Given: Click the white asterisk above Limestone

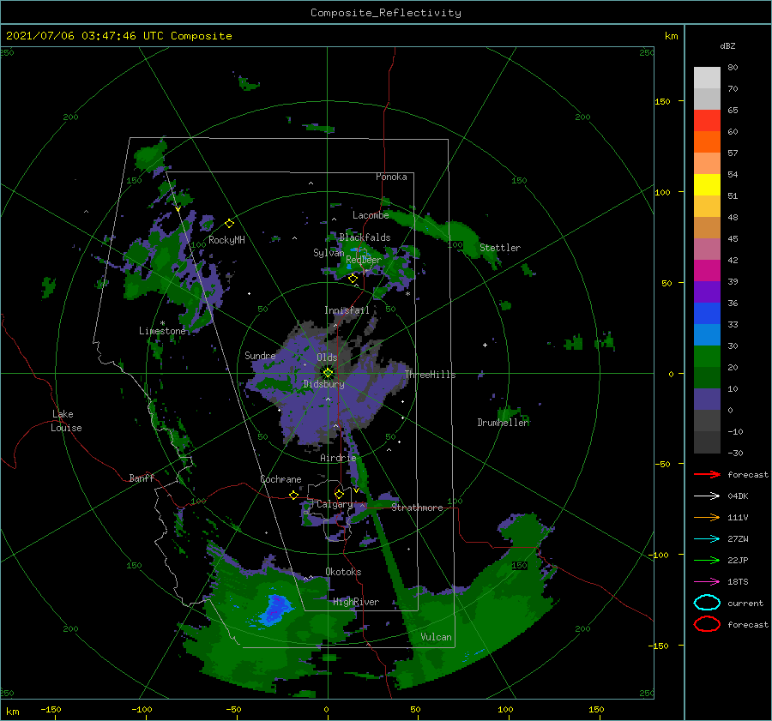Looking at the screenshot, I should click(x=162, y=323).
